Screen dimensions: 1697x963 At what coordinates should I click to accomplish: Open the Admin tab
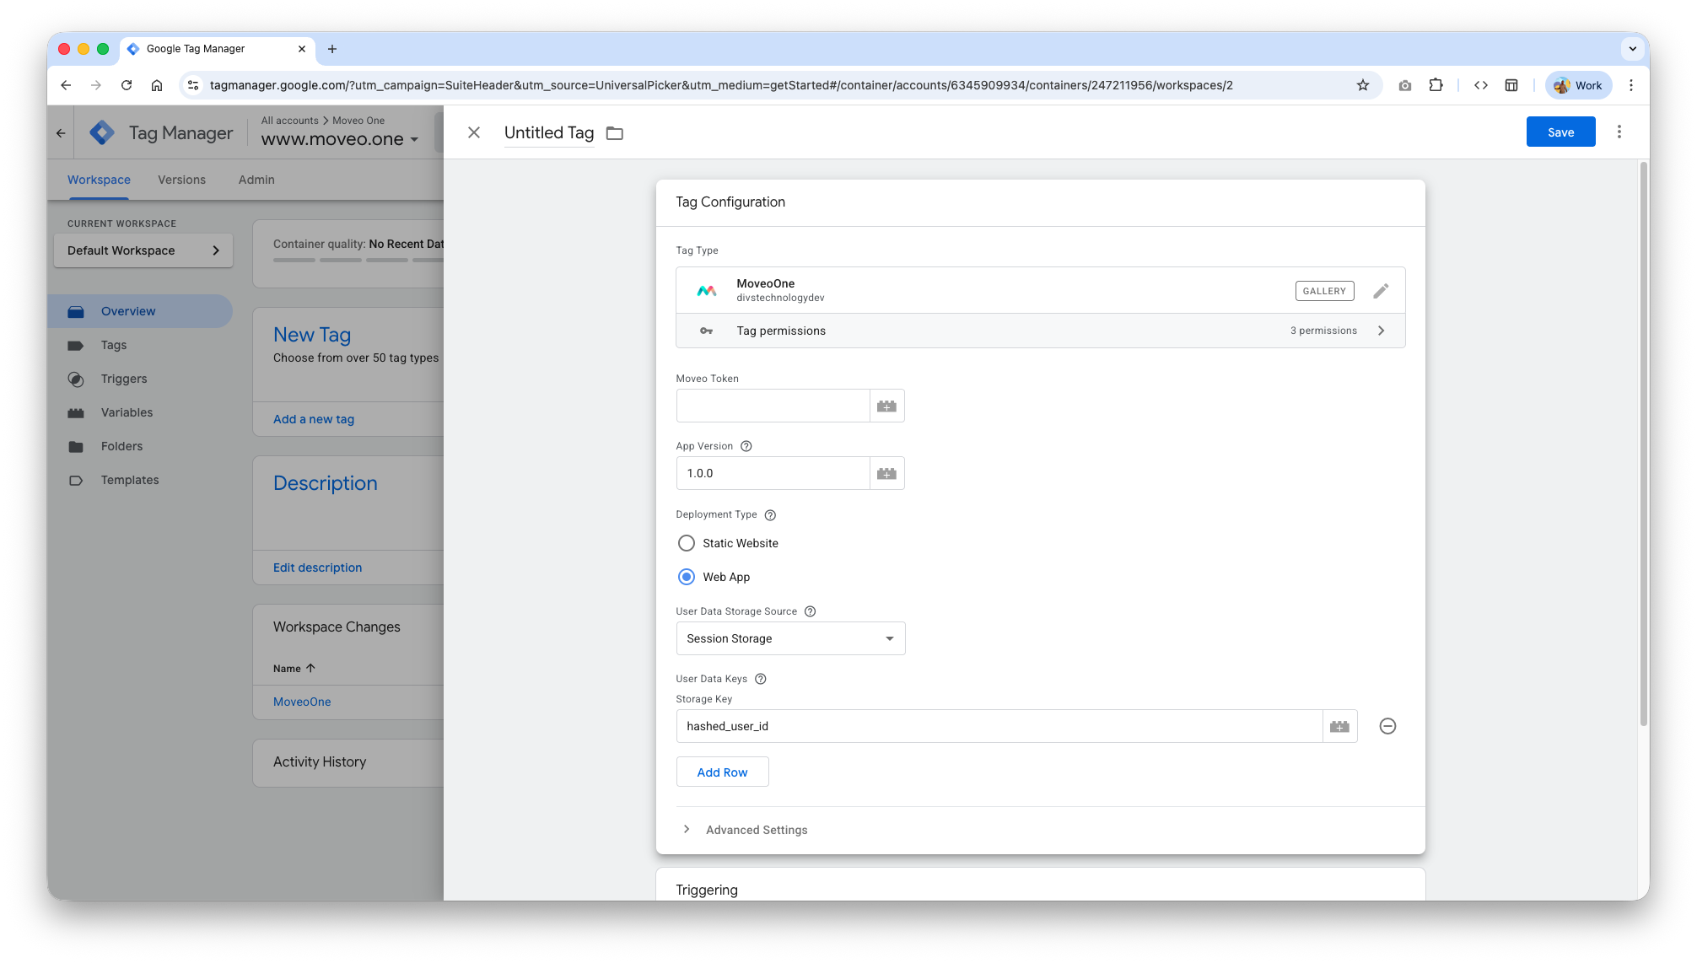coord(256,180)
